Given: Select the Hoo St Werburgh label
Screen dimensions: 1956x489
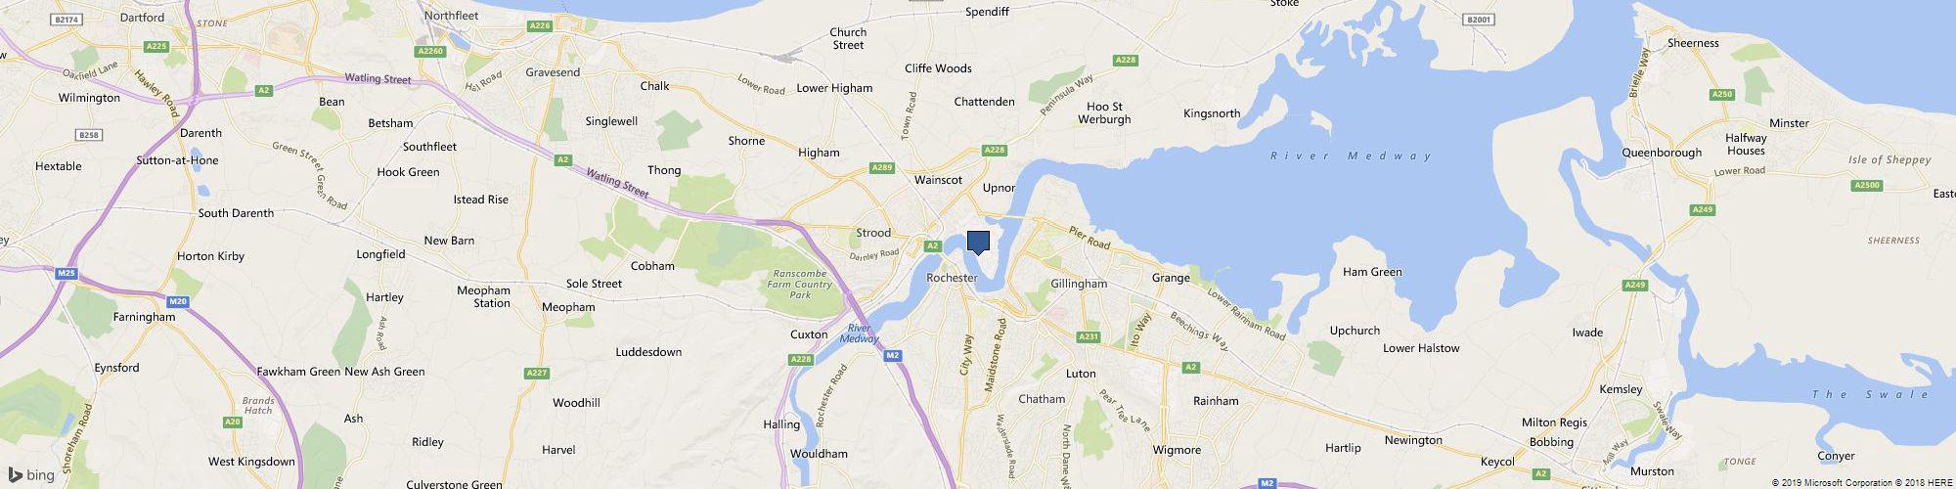Looking at the screenshot, I should 1103,113.
